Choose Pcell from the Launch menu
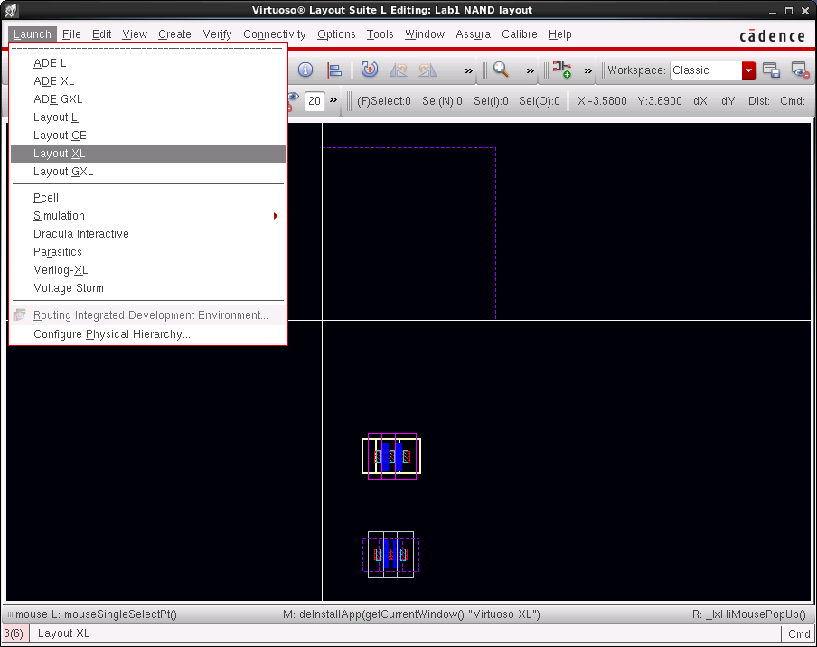The image size is (817, 647). tap(148, 198)
